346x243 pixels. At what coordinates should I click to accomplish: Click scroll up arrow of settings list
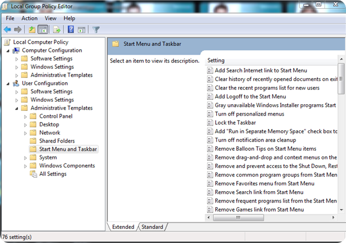coord(341,59)
